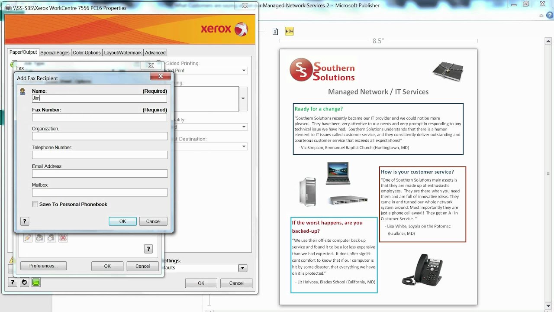This screenshot has height=312, width=554.
Task: Open the Saved Settings dropdown arrow
Action: [243, 268]
